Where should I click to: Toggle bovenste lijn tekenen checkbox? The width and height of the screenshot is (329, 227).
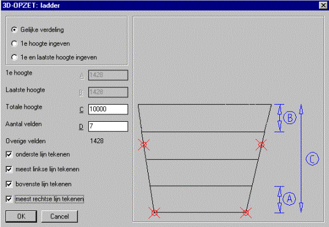click(x=9, y=184)
